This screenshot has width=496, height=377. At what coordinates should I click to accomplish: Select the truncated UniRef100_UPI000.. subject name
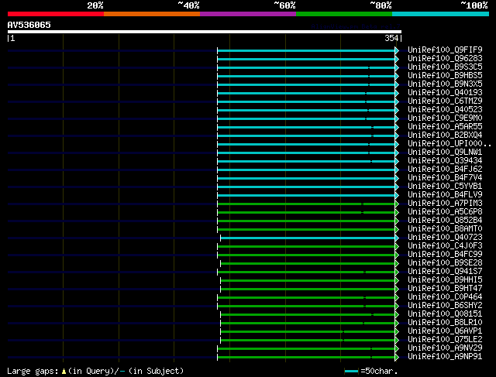click(x=449, y=144)
